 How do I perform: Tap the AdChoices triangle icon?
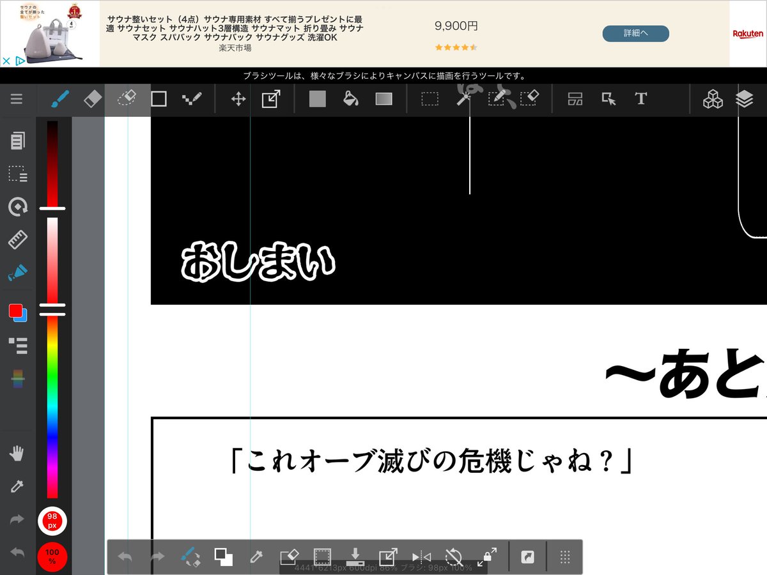(x=20, y=61)
